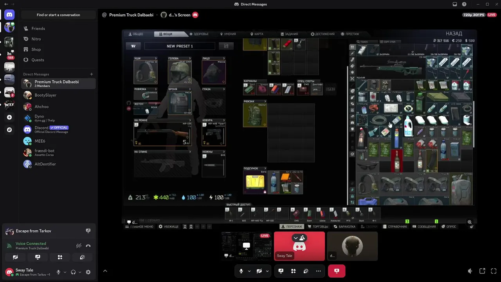Open Discord Direct Messages home icon
Image resolution: width=501 pixels, height=282 pixels.
(x=9, y=15)
